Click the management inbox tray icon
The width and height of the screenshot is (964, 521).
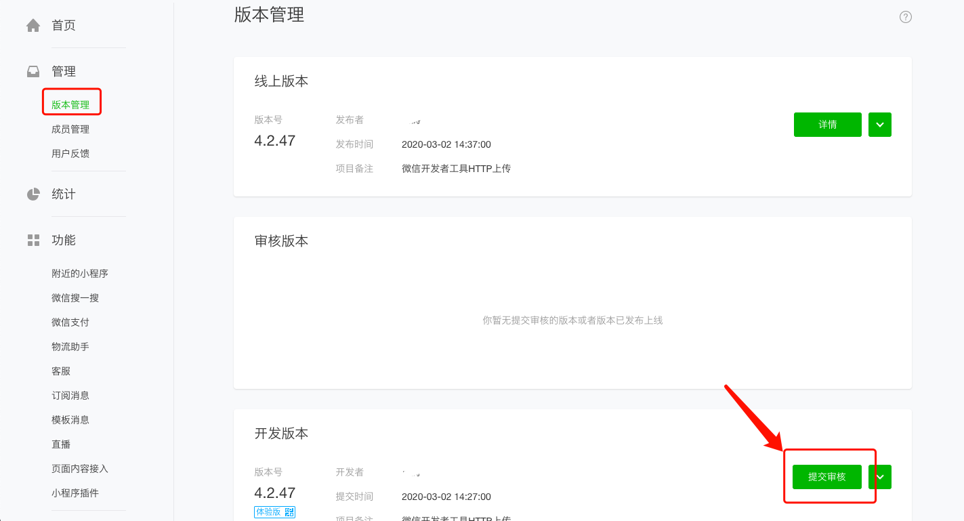pyautogui.click(x=33, y=71)
